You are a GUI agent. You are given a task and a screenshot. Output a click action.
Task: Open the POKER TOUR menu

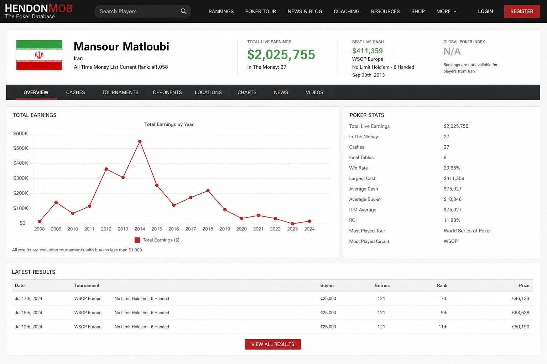[261, 11]
